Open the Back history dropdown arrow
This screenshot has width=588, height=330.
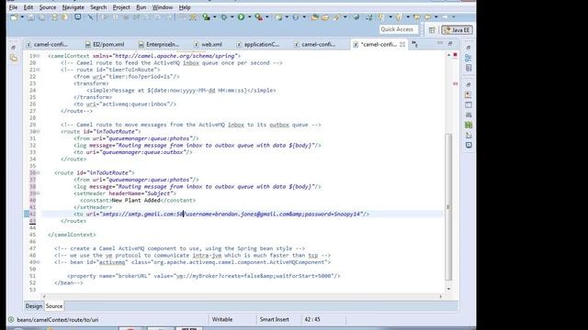tap(435, 17)
